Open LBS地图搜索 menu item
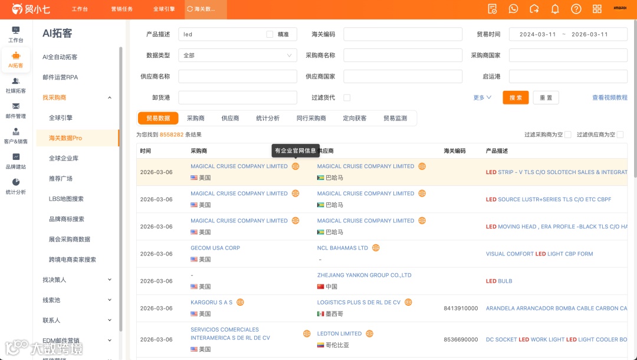The height and width of the screenshot is (360, 637). (66, 199)
